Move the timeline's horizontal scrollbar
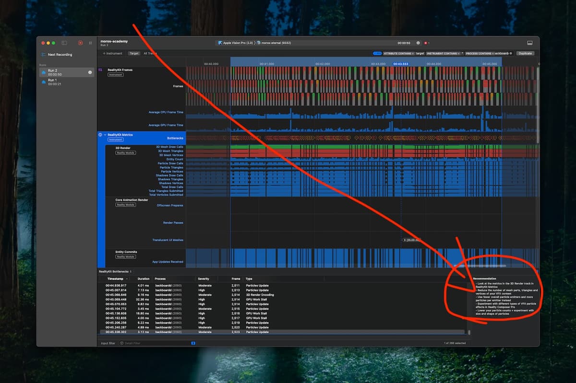This screenshot has width=576, height=383. click(480, 266)
